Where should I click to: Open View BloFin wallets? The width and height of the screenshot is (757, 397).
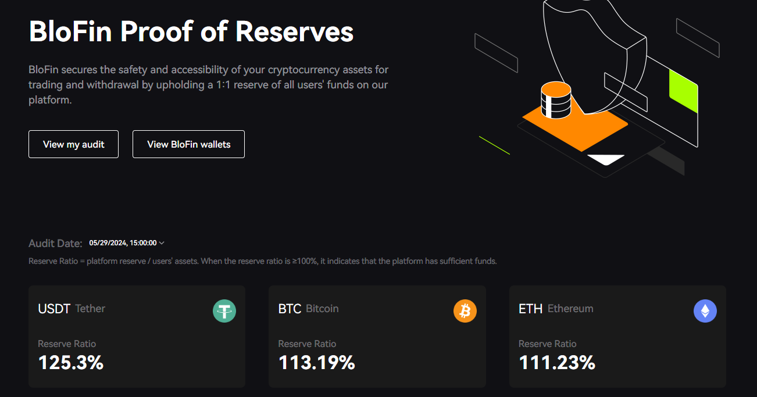(x=188, y=144)
